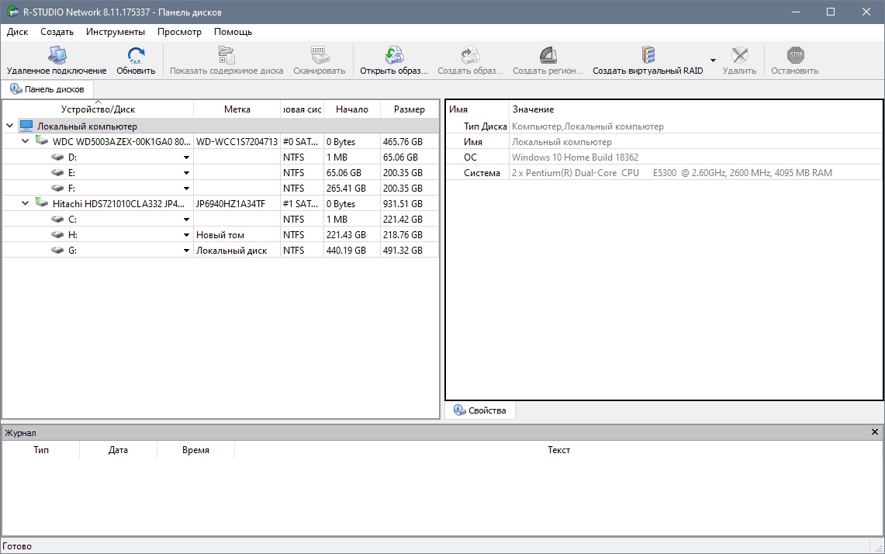The image size is (885, 554).
Task: Click the Время column header in the log
Action: 196,450
